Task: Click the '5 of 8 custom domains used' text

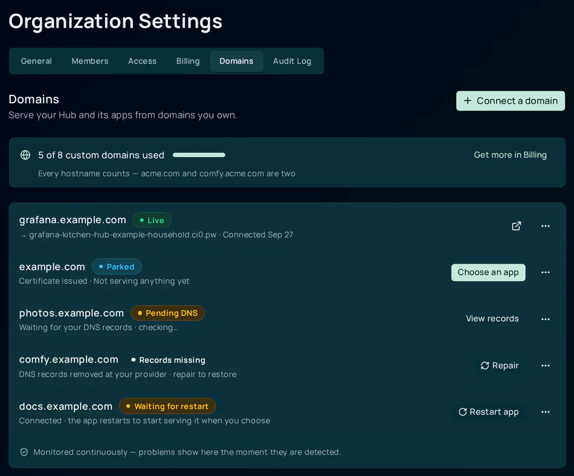Action: [101, 155]
